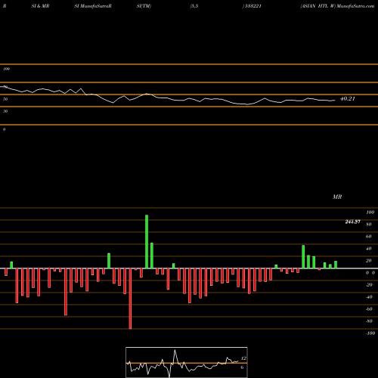Click the RSI axis 30 label

[5, 111]
